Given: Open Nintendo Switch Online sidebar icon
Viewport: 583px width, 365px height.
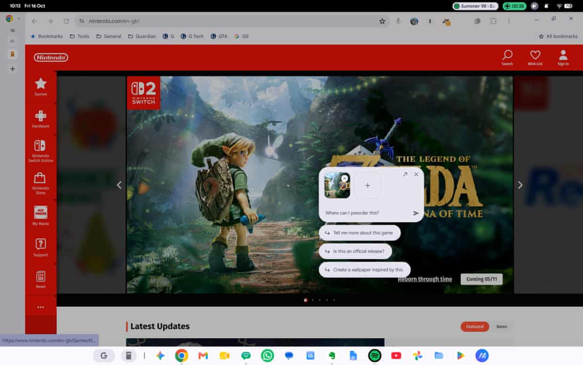Looking at the screenshot, I should click(x=41, y=151).
